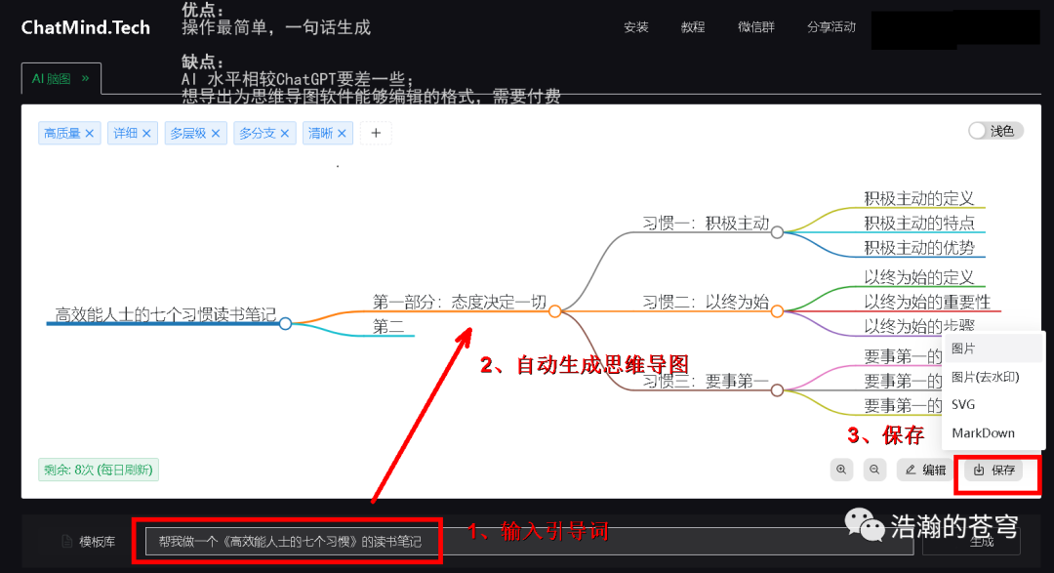The height and width of the screenshot is (573, 1054).
Task: Collapse 习惯一：积极主动 node circle
Action: pyautogui.click(x=777, y=232)
